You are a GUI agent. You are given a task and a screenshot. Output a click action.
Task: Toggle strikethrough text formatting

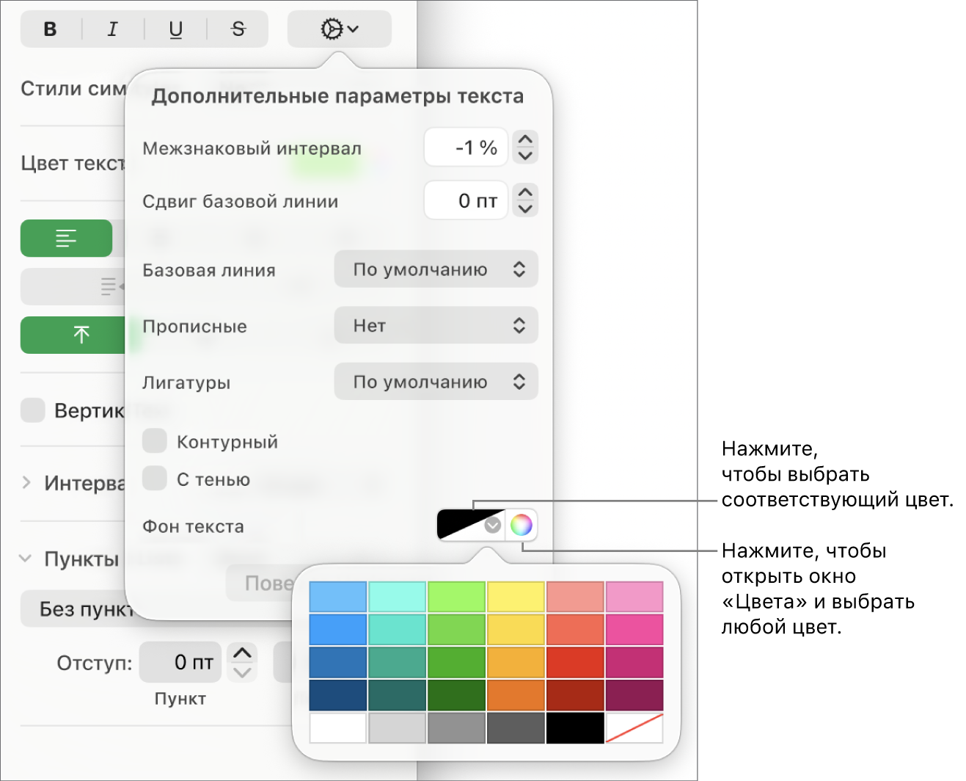coord(238,29)
